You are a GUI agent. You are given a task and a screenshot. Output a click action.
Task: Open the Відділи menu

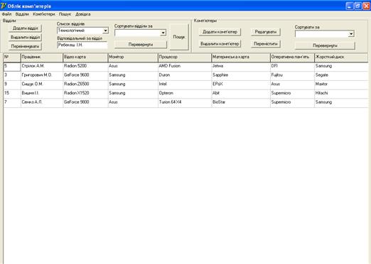(x=22, y=14)
